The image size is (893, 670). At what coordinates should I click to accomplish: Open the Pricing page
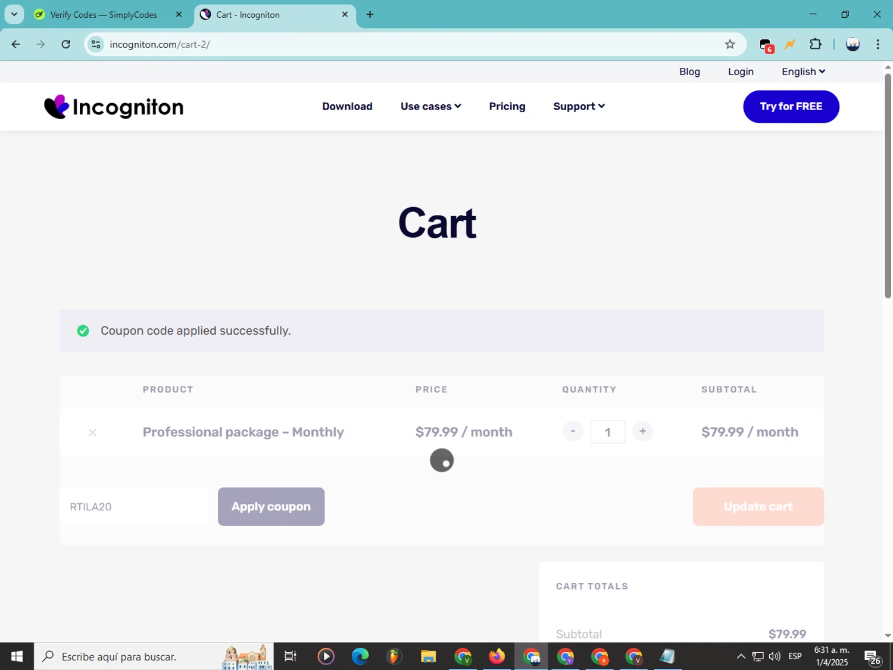click(x=507, y=107)
